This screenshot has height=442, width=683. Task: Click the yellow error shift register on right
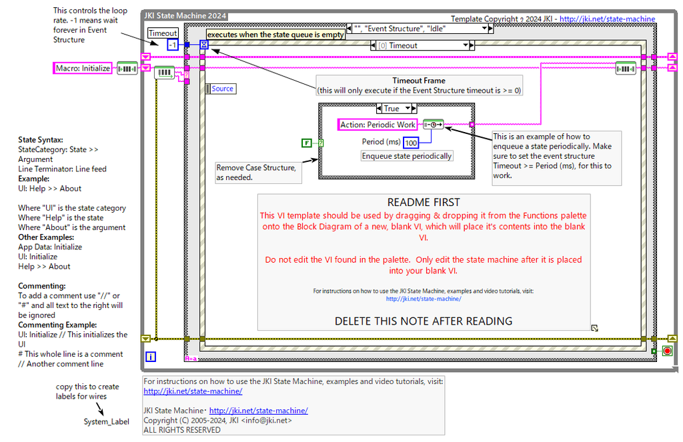[x=672, y=339]
